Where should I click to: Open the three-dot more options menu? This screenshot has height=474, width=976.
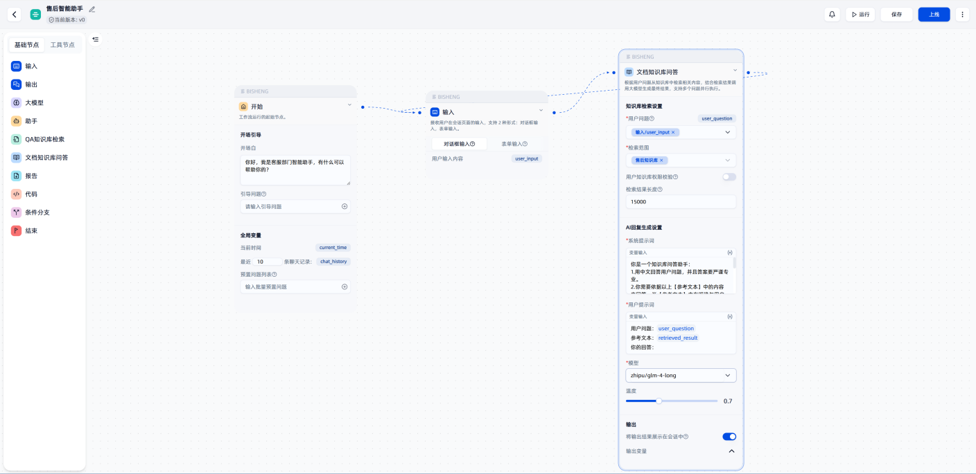962,15
